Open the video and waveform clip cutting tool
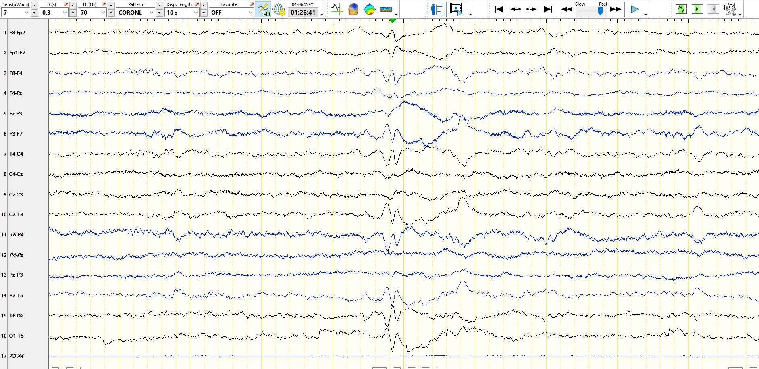Viewport: 759px width, 369px height. coord(730,9)
